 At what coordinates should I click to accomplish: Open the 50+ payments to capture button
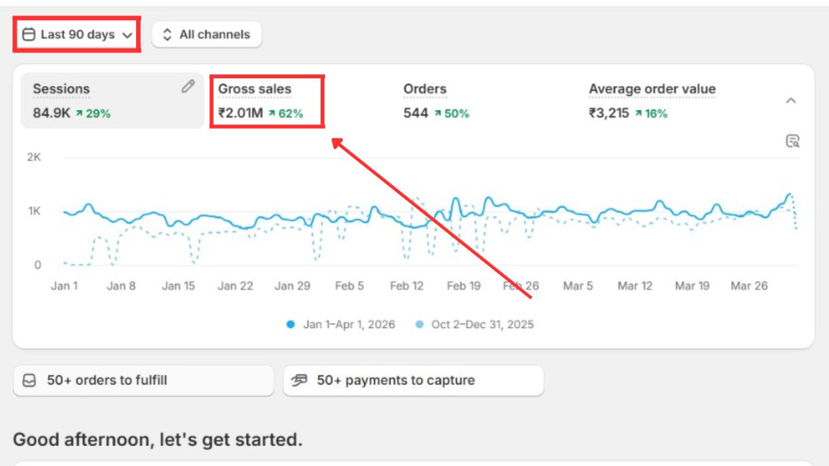(x=413, y=381)
